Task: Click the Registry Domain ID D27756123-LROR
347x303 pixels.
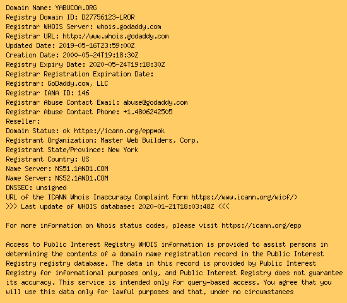Action: click(108, 17)
